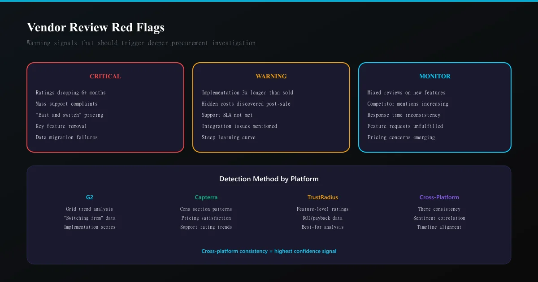The image size is (538, 282).
Task: Select 'Implementation scores' under G2
Action: pos(90,227)
